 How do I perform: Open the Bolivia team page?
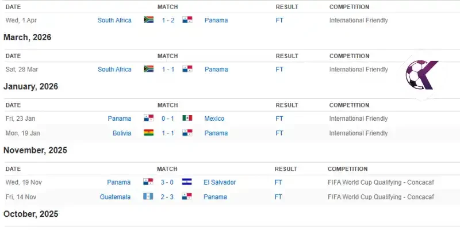[x=122, y=133]
